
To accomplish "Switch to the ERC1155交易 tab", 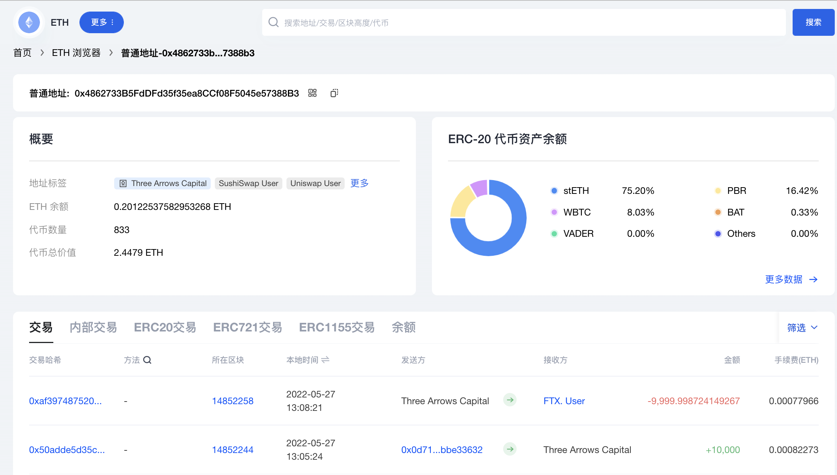I will pyautogui.click(x=337, y=327).
